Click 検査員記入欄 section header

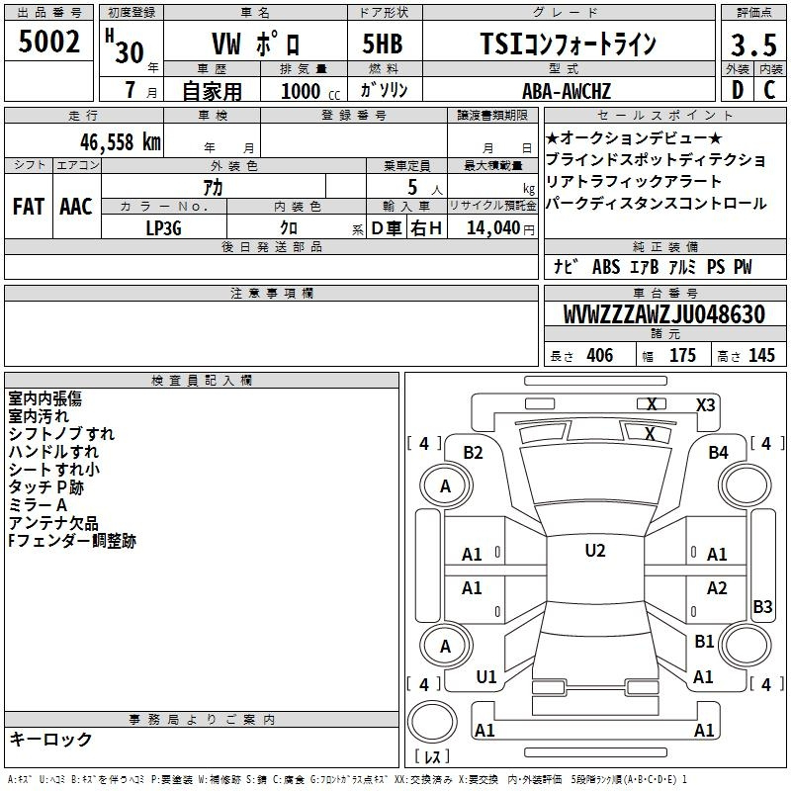click(x=202, y=381)
